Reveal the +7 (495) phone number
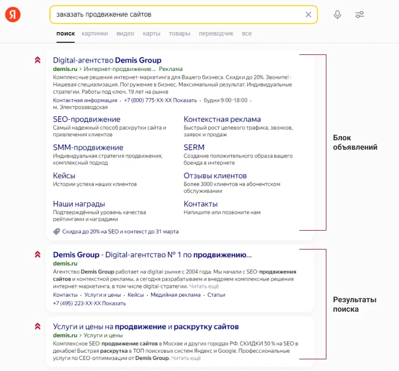Image resolution: width=399 pixels, height=371 pixels. [115, 303]
